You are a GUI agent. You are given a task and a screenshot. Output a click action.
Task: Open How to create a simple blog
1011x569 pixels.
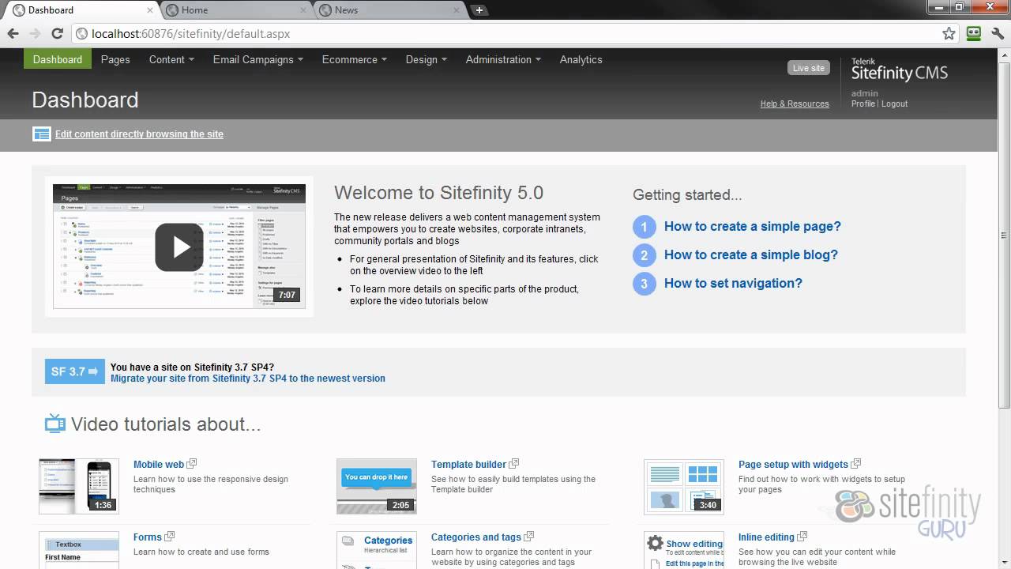coord(750,254)
